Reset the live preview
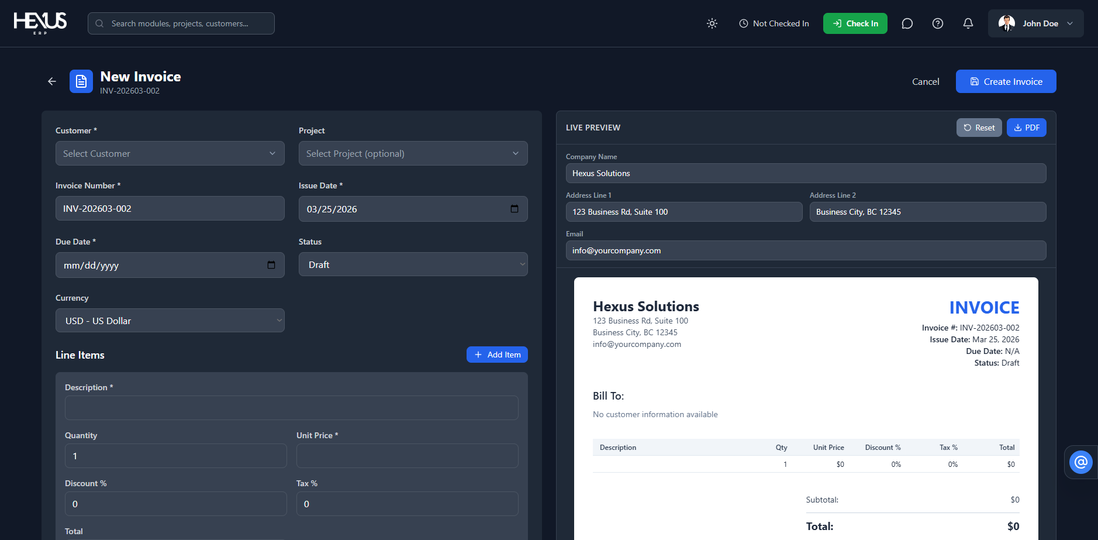 (x=979, y=128)
